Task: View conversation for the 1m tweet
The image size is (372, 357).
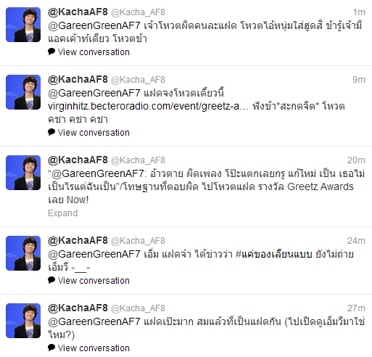Action: (x=94, y=52)
